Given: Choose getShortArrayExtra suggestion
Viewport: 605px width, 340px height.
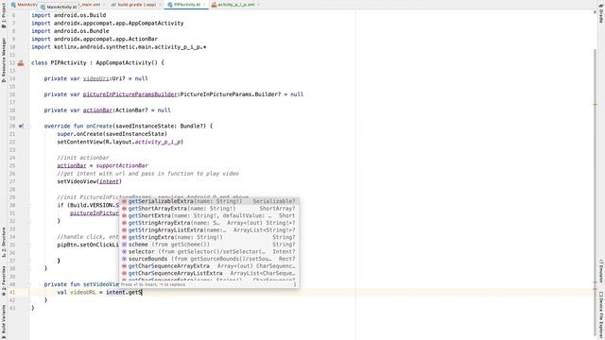Looking at the screenshot, I should tap(209, 209).
